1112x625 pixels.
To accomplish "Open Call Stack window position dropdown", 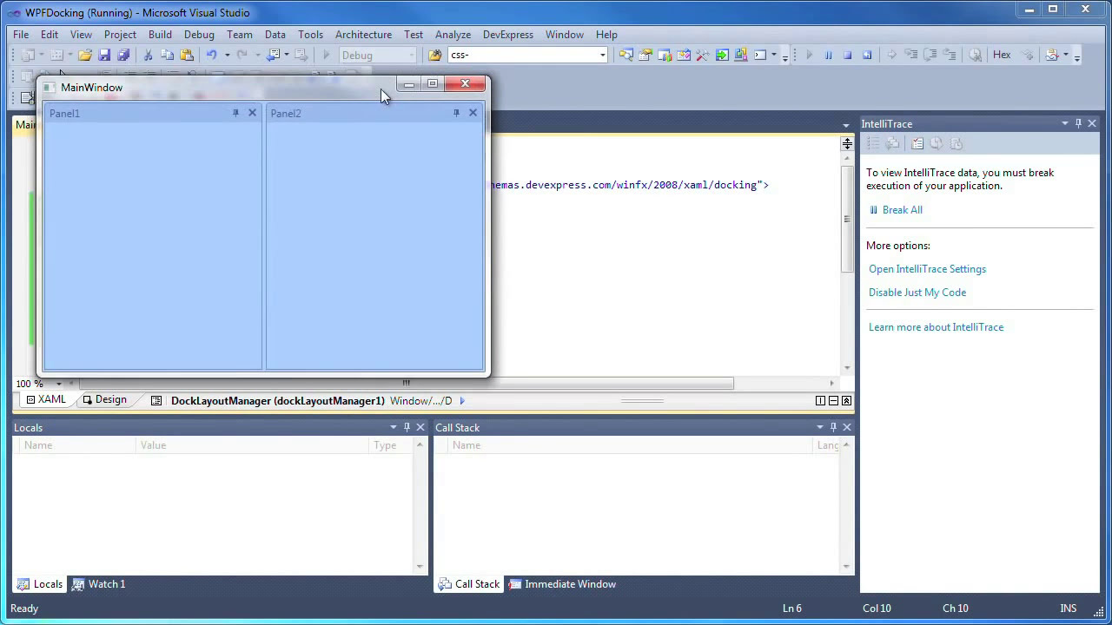I will coord(819,427).
